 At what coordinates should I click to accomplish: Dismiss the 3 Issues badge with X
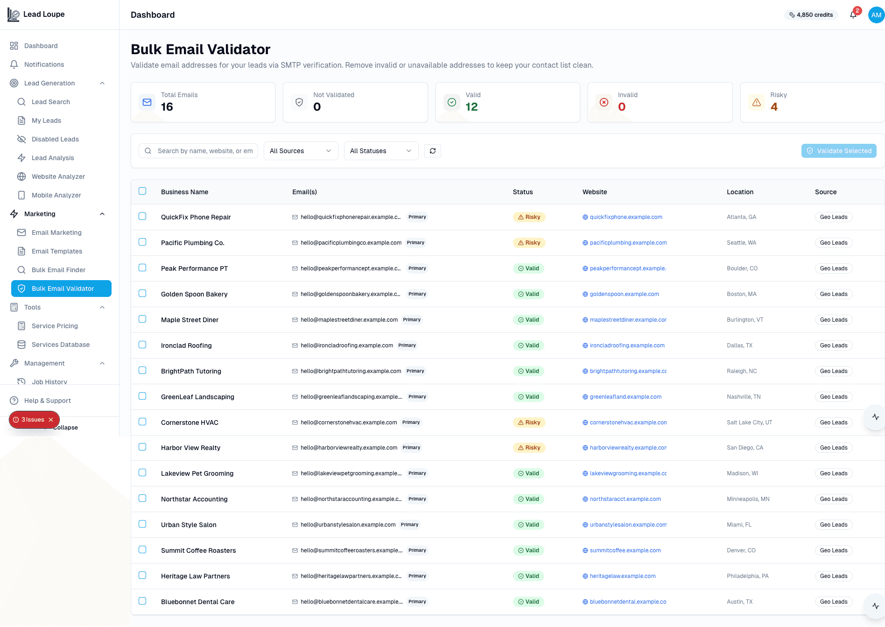tap(51, 420)
